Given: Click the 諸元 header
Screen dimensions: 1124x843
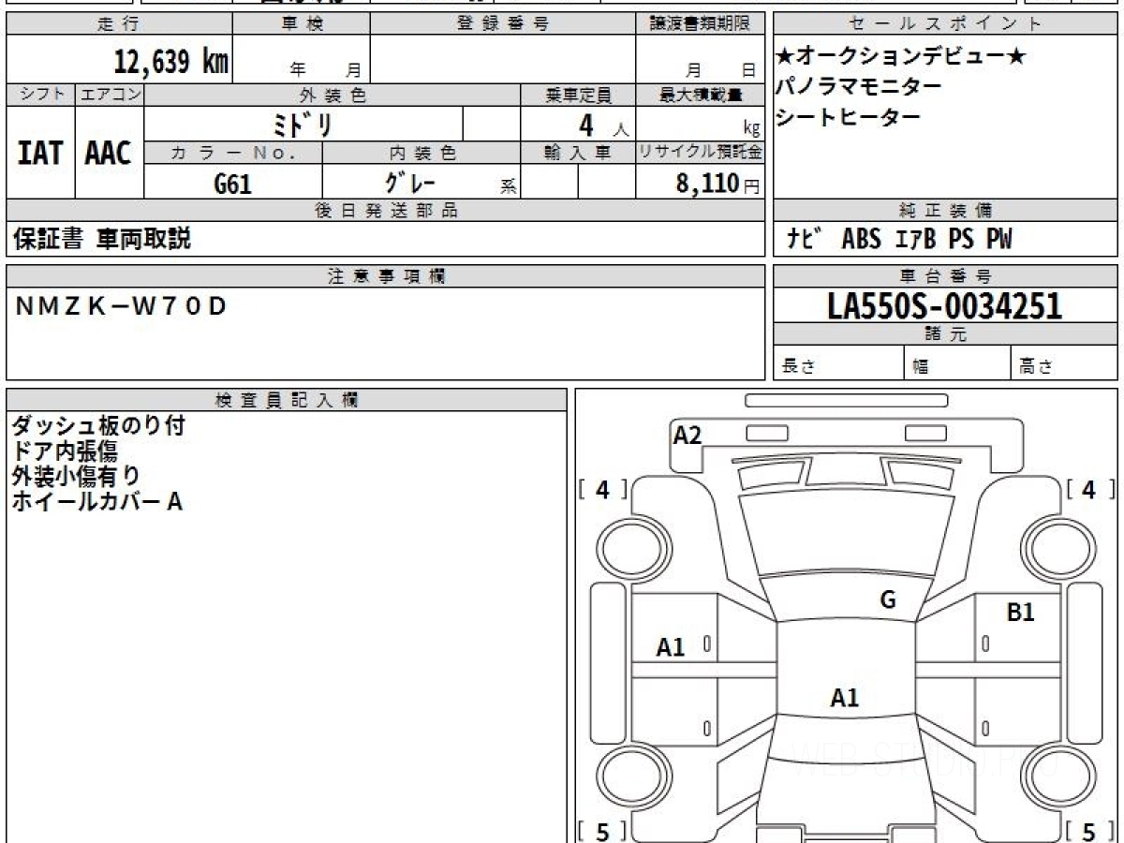Looking at the screenshot, I should pos(945,334).
